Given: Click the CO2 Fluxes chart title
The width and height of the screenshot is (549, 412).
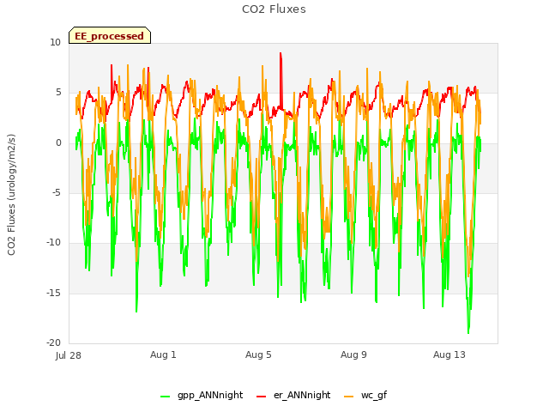Looking at the screenshot, I should click(x=274, y=9).
